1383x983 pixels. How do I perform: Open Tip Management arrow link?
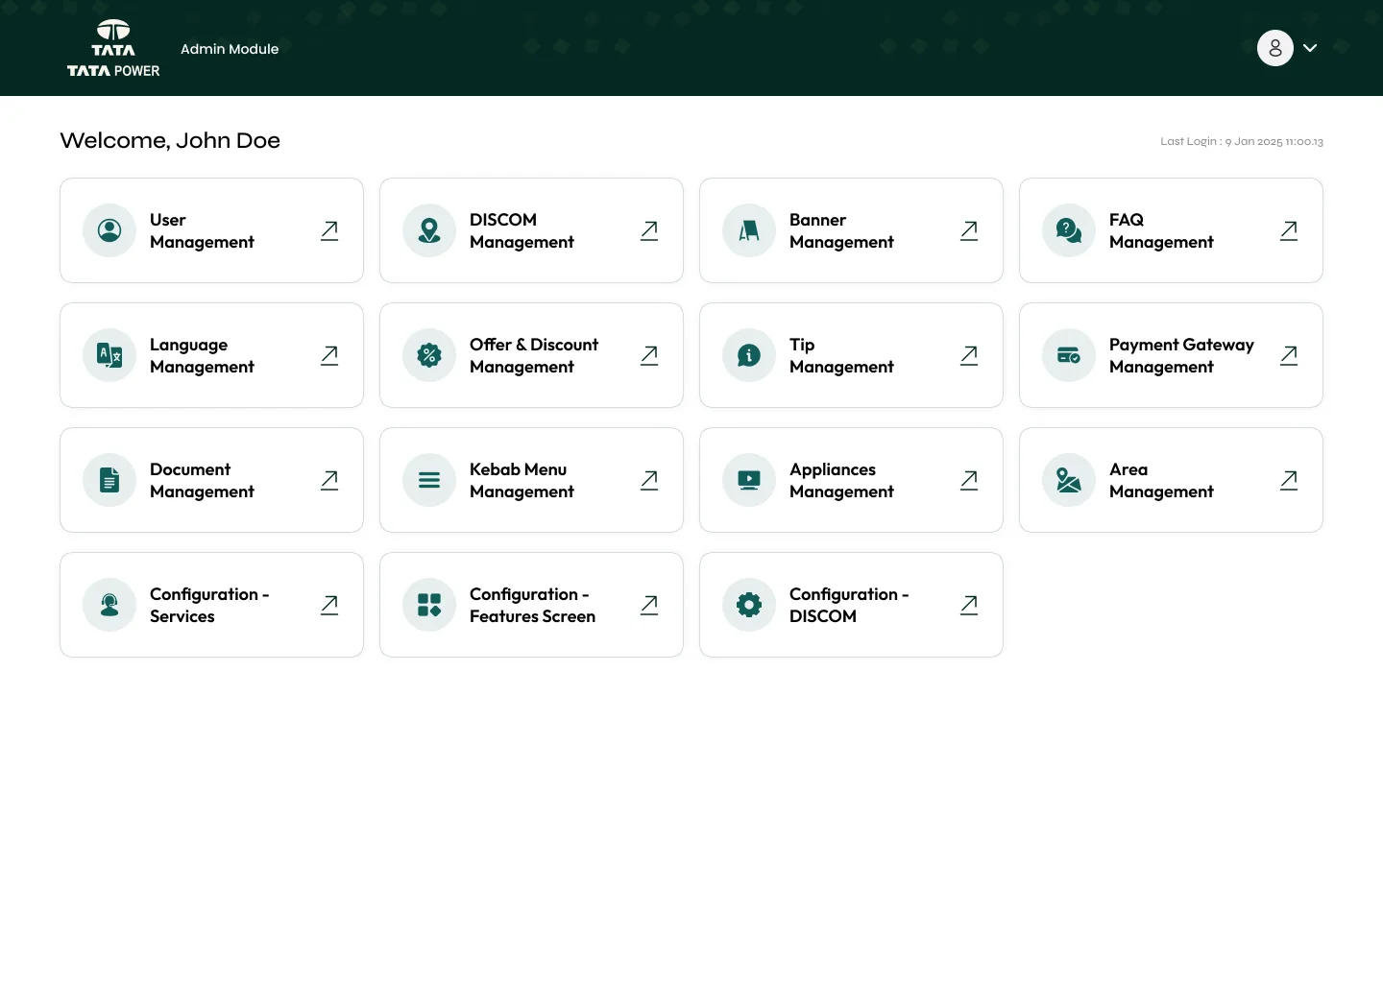tap(969, 355)
